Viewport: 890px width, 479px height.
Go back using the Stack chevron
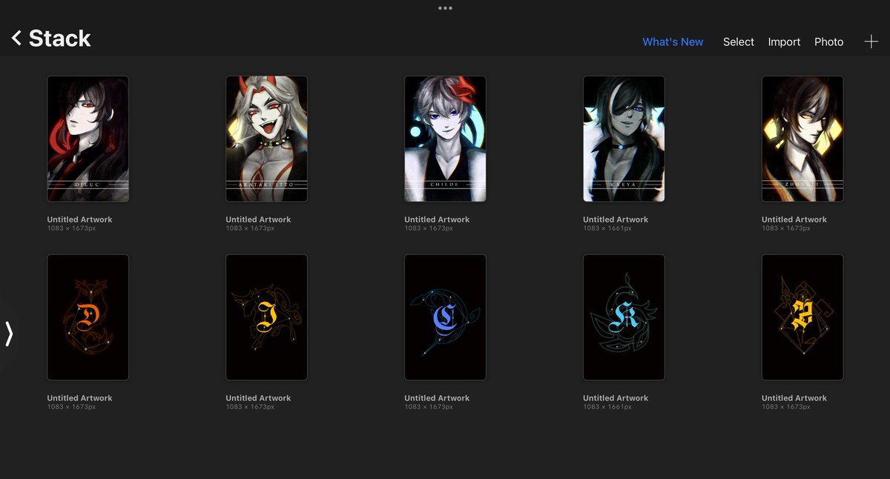(16, 38)
